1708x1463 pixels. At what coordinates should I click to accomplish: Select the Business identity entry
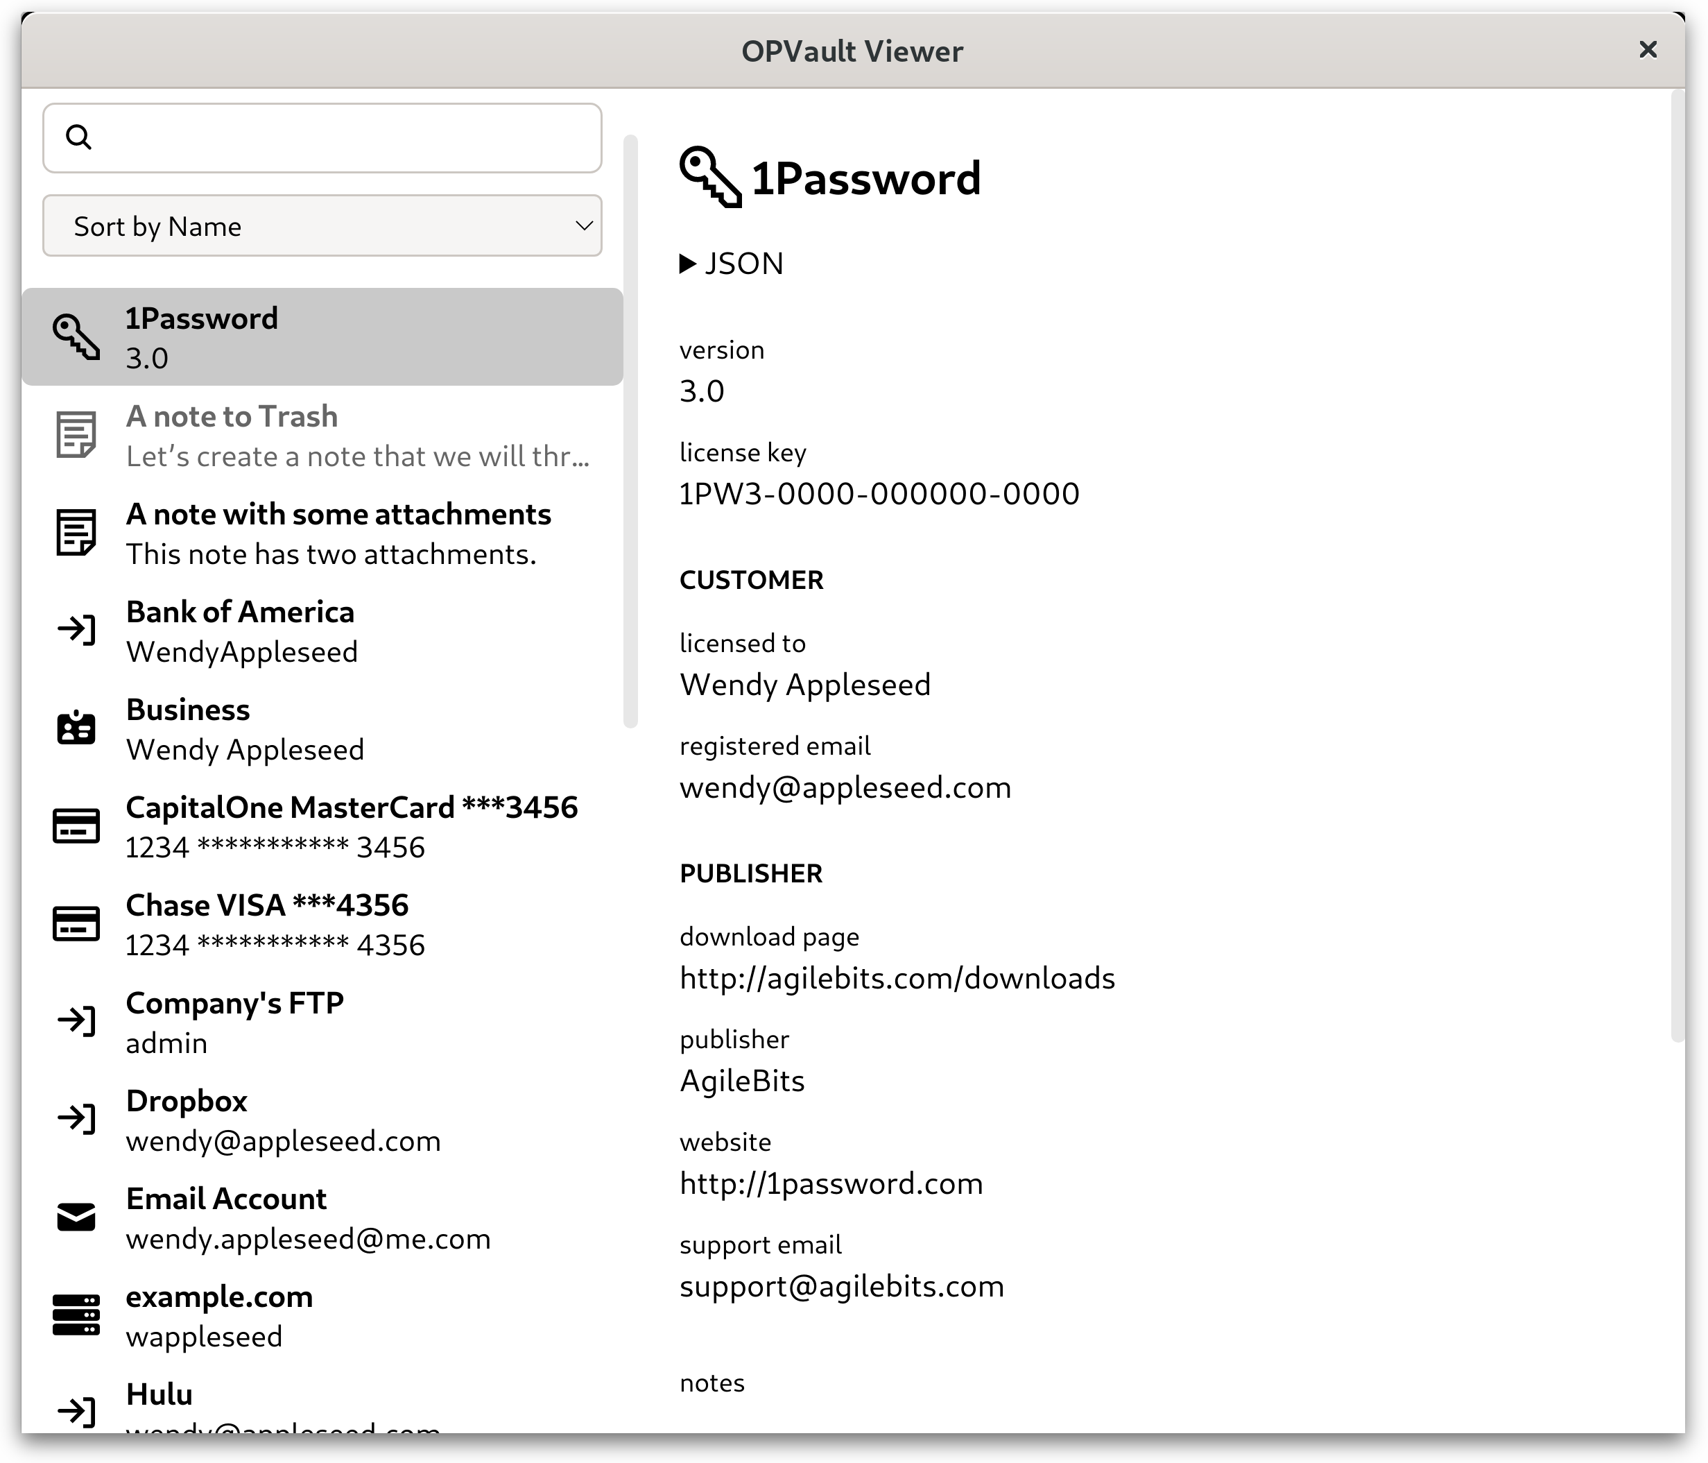click(322, 728)
